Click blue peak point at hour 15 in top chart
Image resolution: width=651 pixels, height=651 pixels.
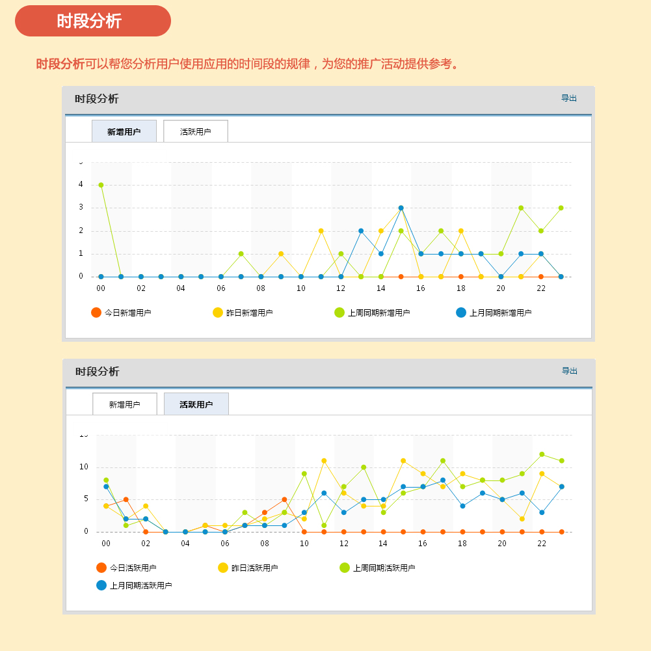tap(401, 208)
